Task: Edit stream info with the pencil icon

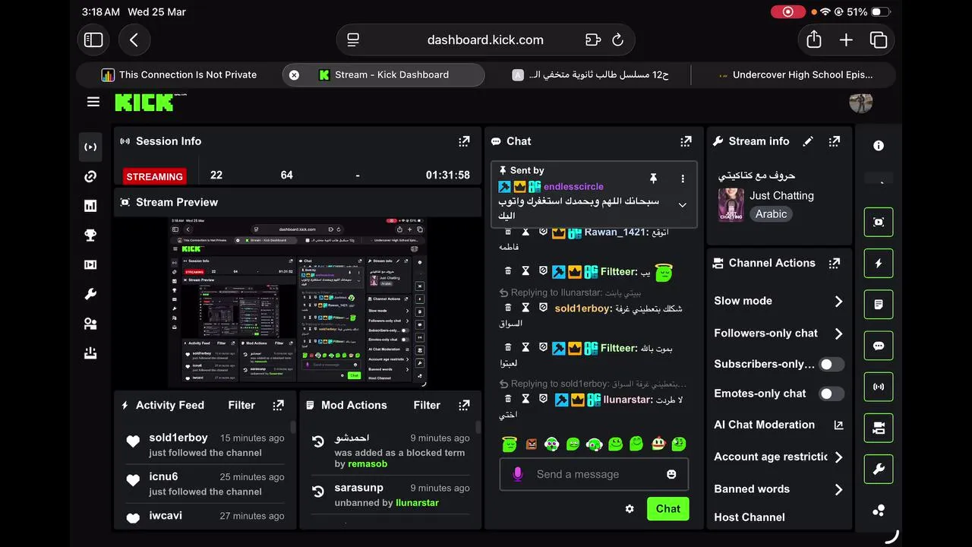Action: (x=808, y=141)
